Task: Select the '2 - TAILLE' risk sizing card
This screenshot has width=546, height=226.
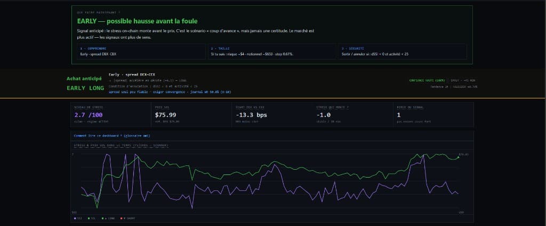Action: 271,52
